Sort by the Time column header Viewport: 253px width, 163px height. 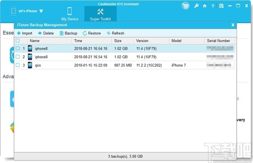(x=92, y=41)
